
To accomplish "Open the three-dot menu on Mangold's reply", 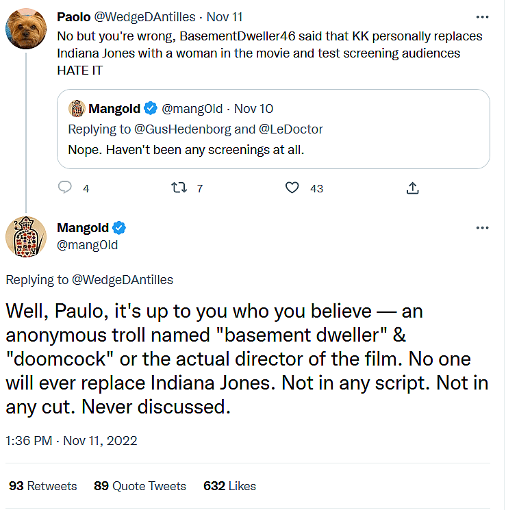I will coord(482,227).
